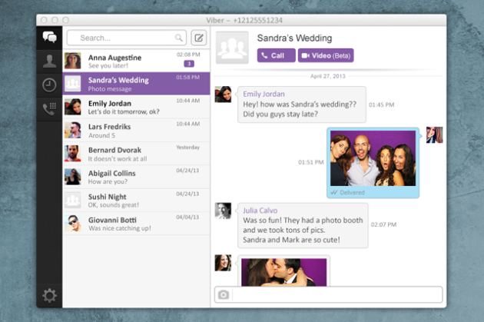This screenshot has width=484, height=322.
Task: Open the dial pad keypad icon
Action: tap(49, 108)
